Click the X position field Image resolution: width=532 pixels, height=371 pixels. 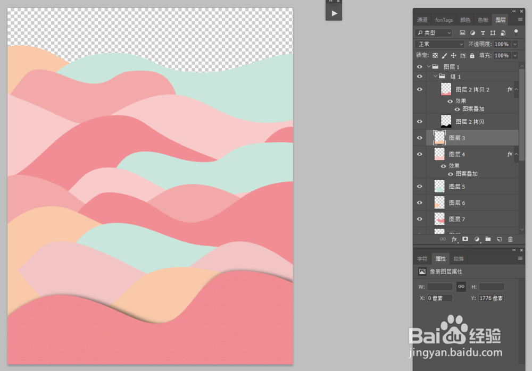(x=440, y=298)
